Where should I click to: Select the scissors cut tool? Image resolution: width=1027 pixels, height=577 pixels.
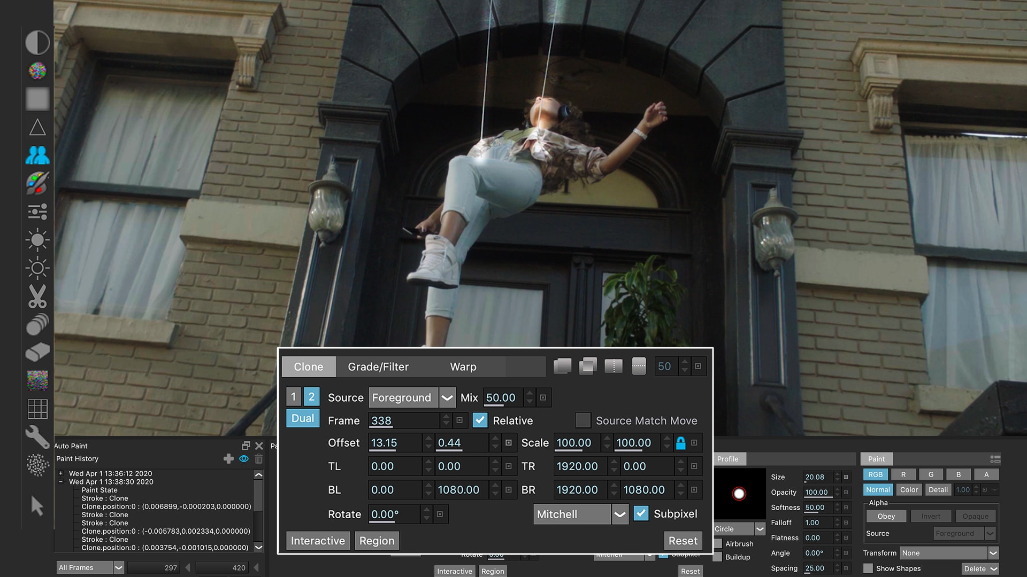37,296
